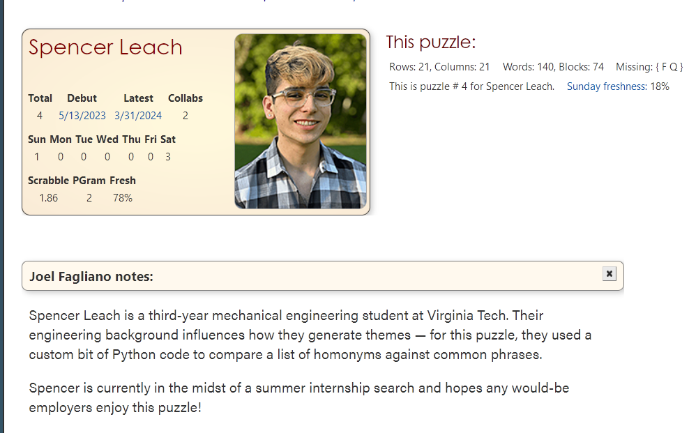The image size is (689, 433).
Task: Click the Collabs count value
Action: [x=185, y=116]
